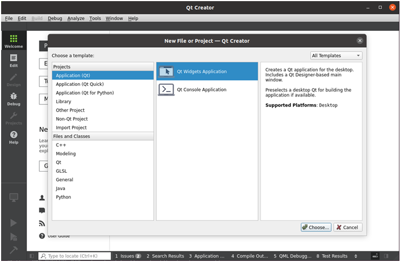This screenshot has width=400, height=262.
Task: Switch to Debug mode bug icon
Action: pyautogui.click(x=13, y=96)
